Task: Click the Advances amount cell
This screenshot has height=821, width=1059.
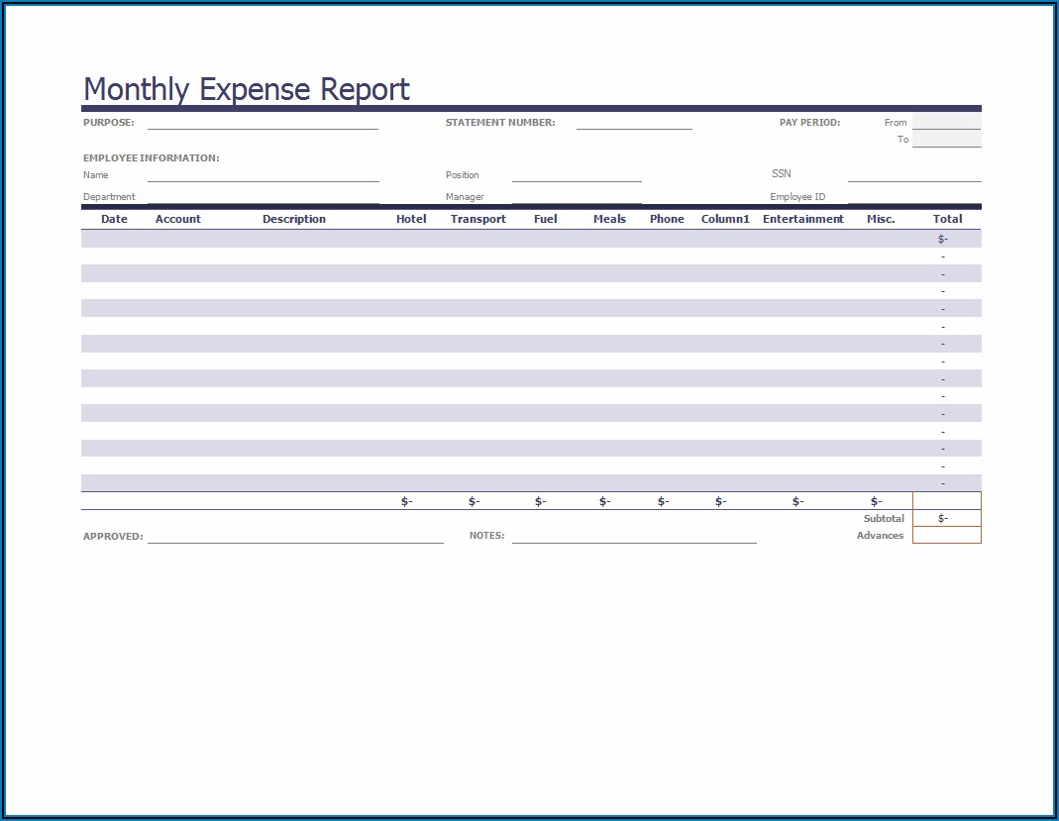Action: click(946, 536)
